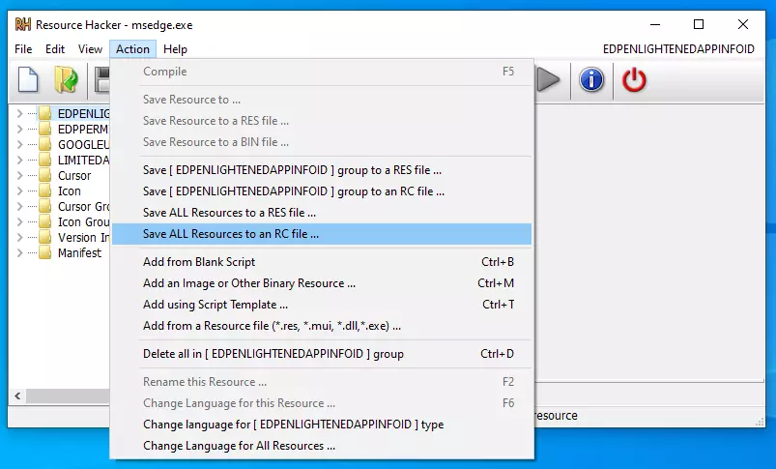Click the red power Exit icon
This screenshot has height=469, width=776.
click(x=634, y=79)
